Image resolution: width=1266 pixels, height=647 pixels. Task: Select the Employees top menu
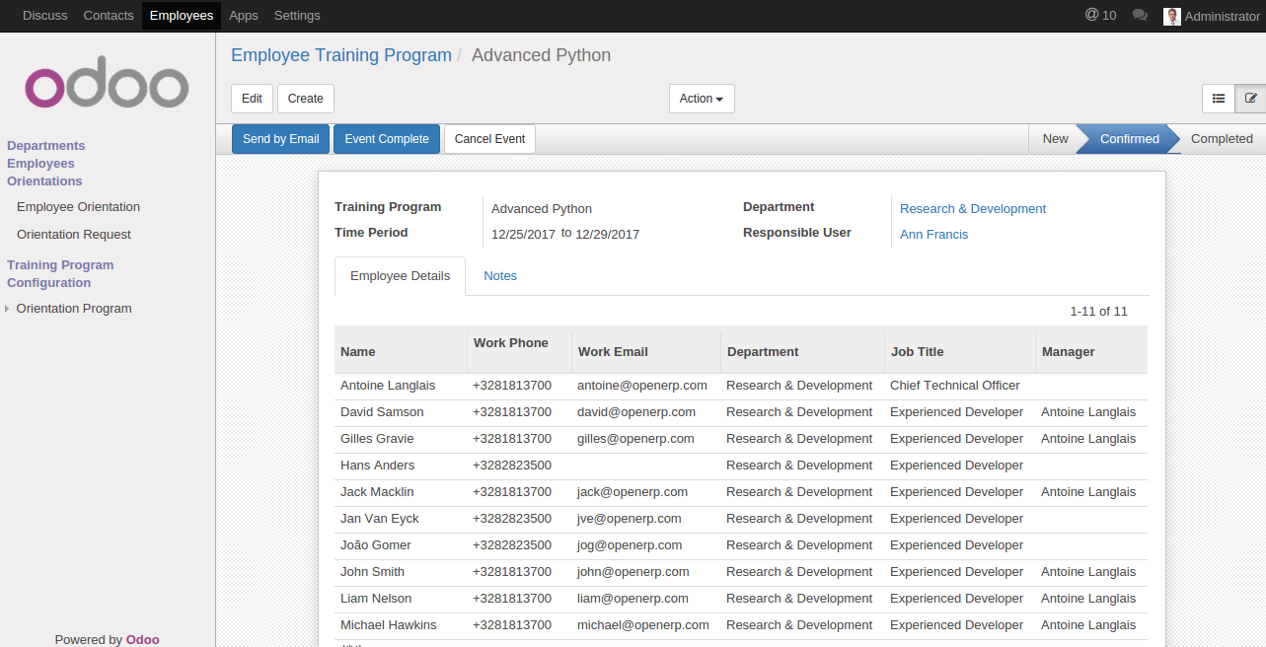point(182,16)
